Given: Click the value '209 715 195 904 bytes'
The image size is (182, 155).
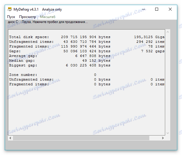Looking at the screenshot, I should [x=86, y=37].
